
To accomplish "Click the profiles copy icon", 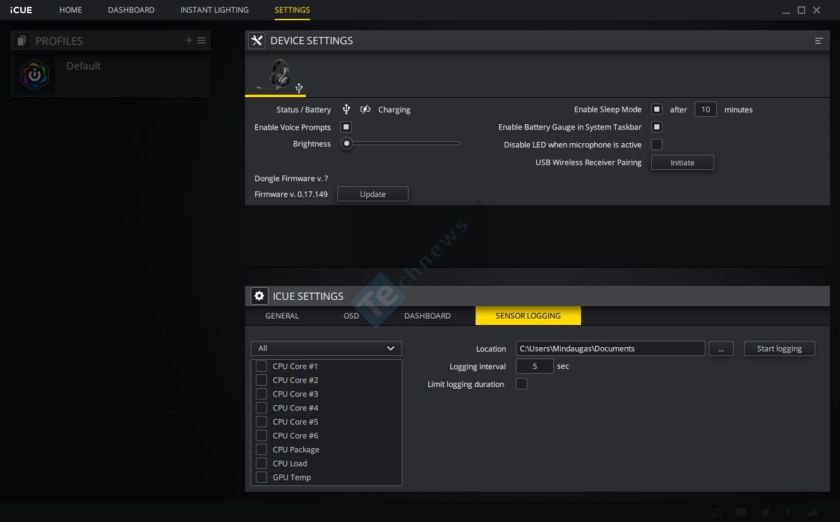I will click(x=21, y=41).
